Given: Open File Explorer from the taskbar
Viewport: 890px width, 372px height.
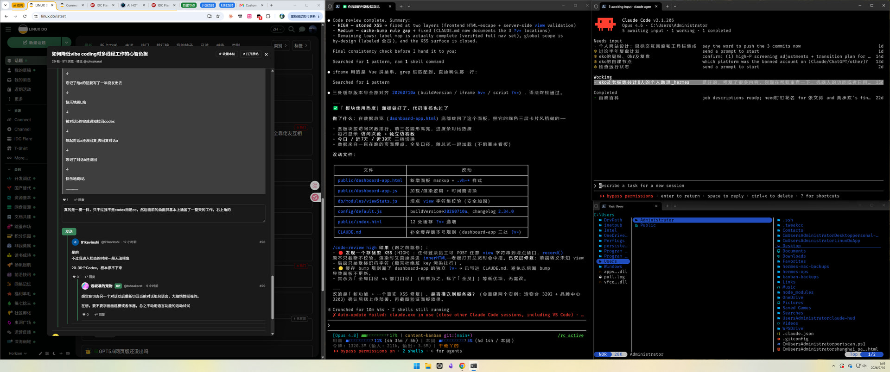Looking at the screenshot, I should 428,366.
